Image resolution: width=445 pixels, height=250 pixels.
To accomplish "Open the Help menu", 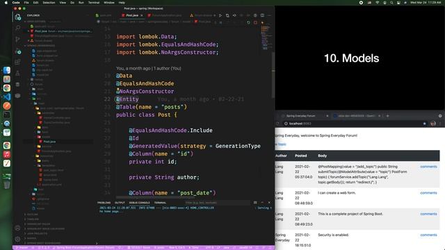I will click(122, 3).
